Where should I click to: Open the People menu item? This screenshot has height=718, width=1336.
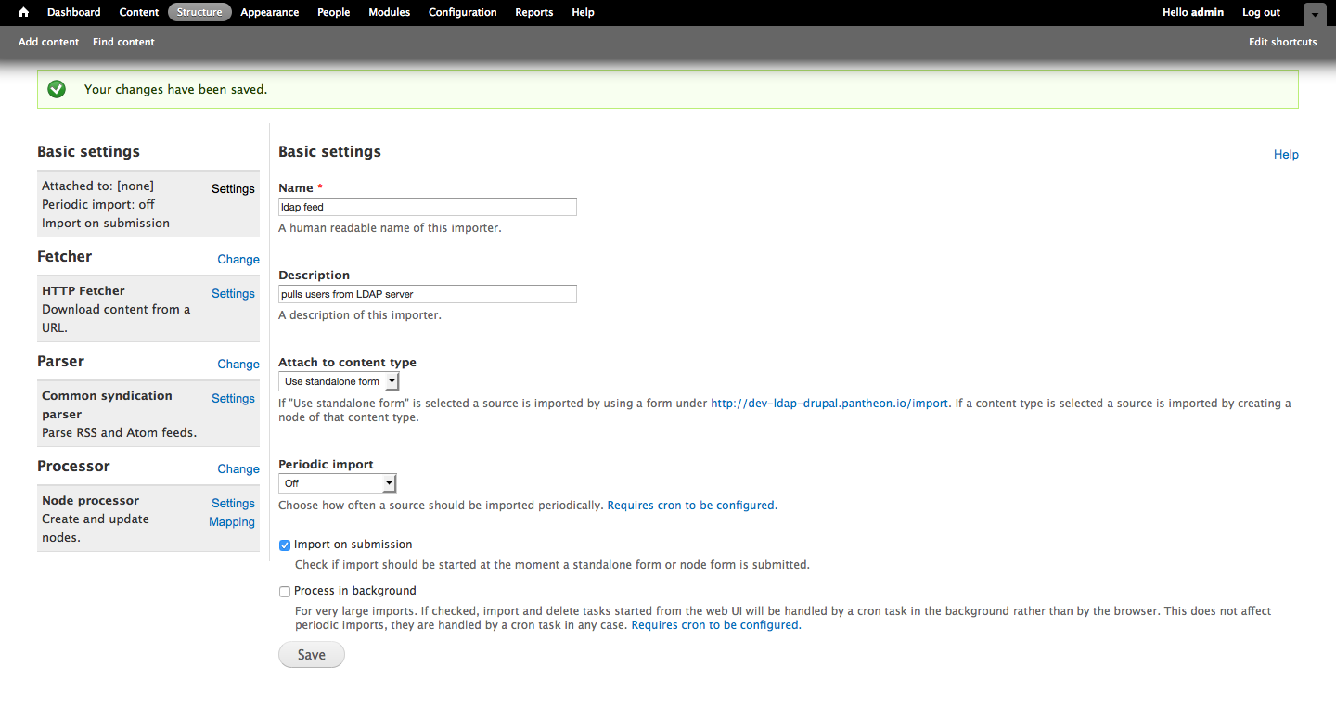click(333, 12)
